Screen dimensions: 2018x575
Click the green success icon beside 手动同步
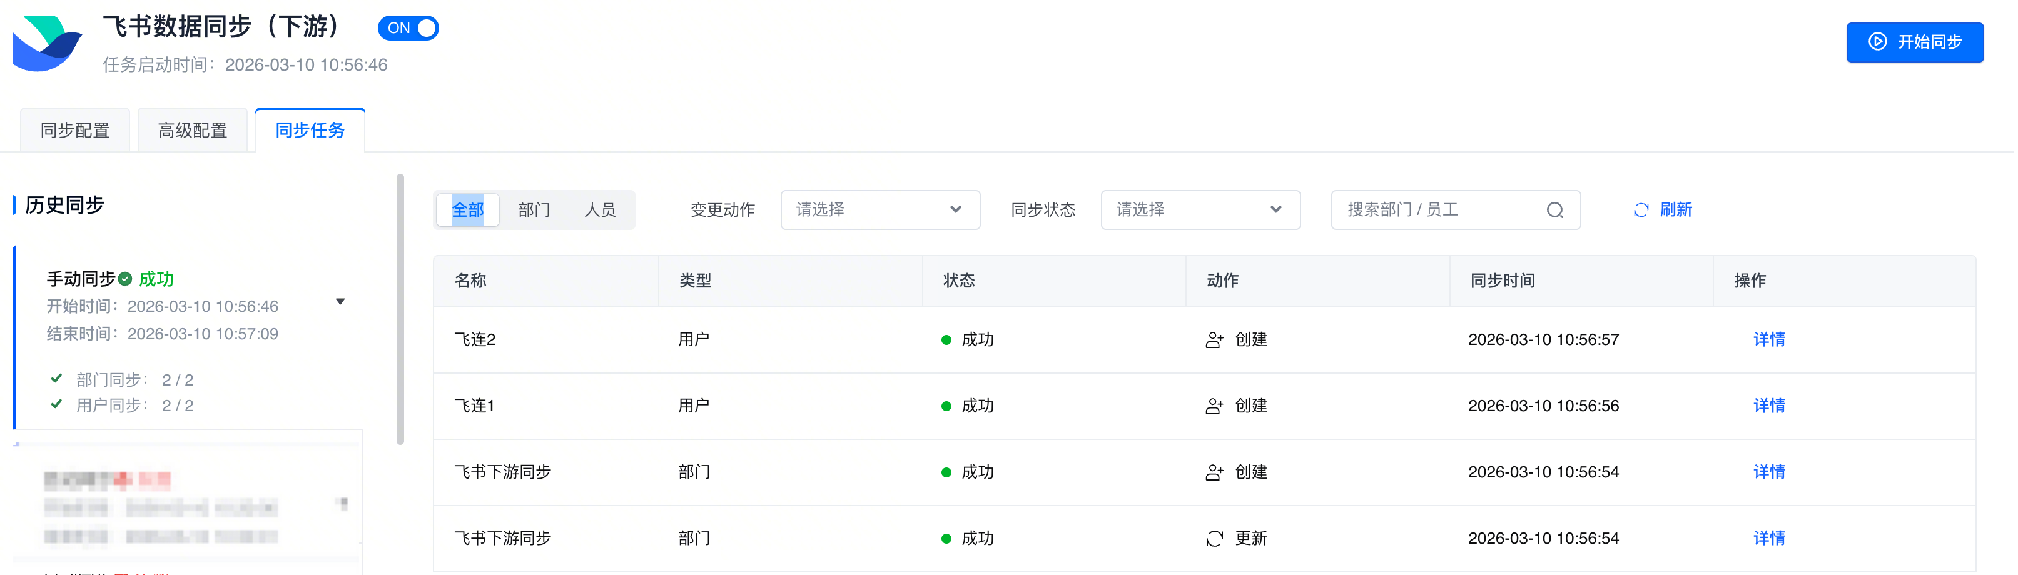[125, 279]
